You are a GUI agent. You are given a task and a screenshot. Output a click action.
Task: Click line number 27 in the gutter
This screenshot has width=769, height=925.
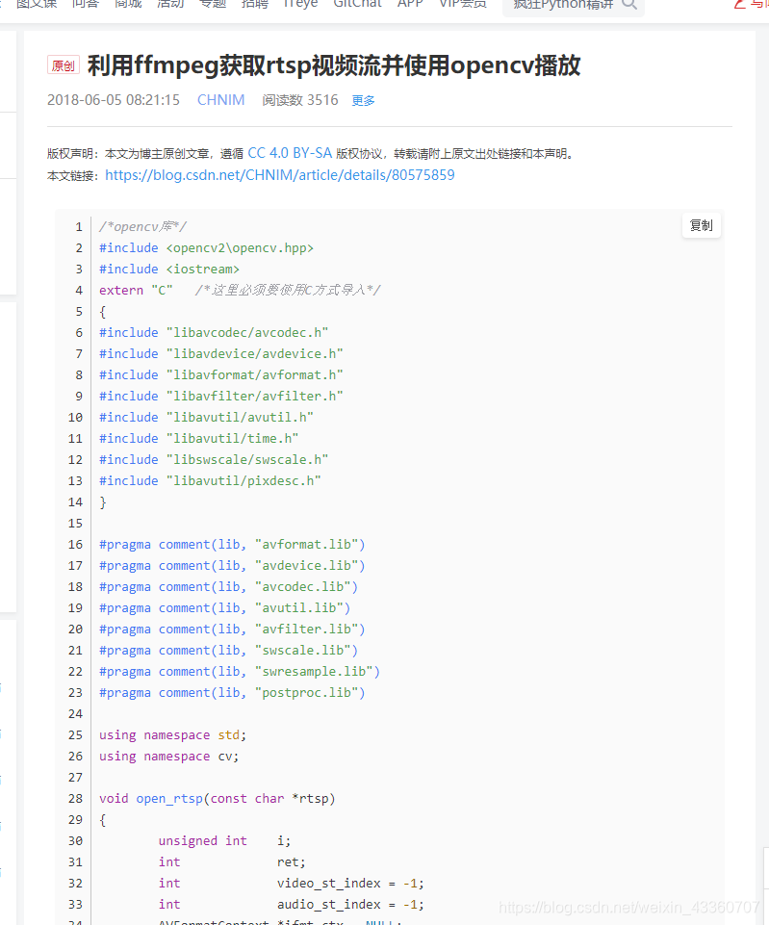coord(75,778)
